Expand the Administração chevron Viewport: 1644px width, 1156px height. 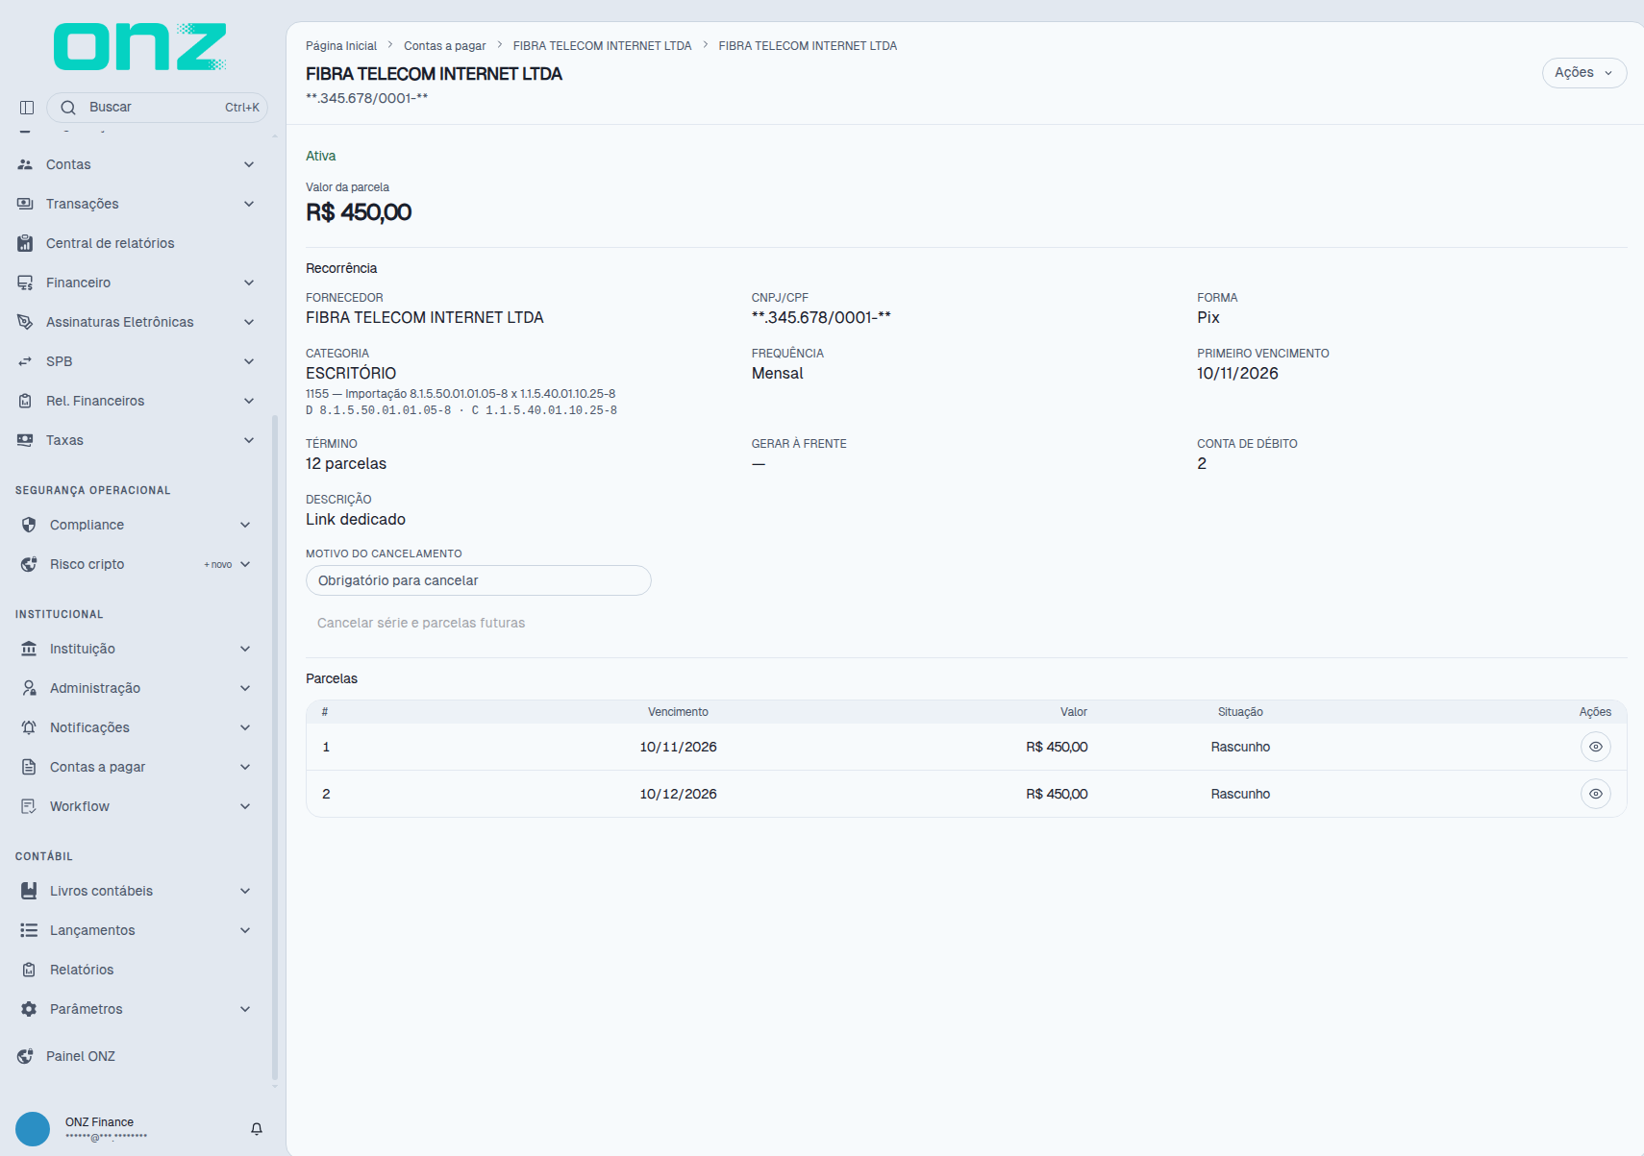(245, 688)
